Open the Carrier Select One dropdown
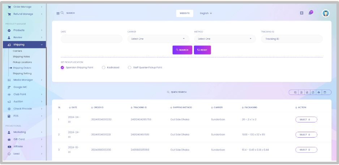This screenshot has width=339, height=165. click(x=158, y=39)
